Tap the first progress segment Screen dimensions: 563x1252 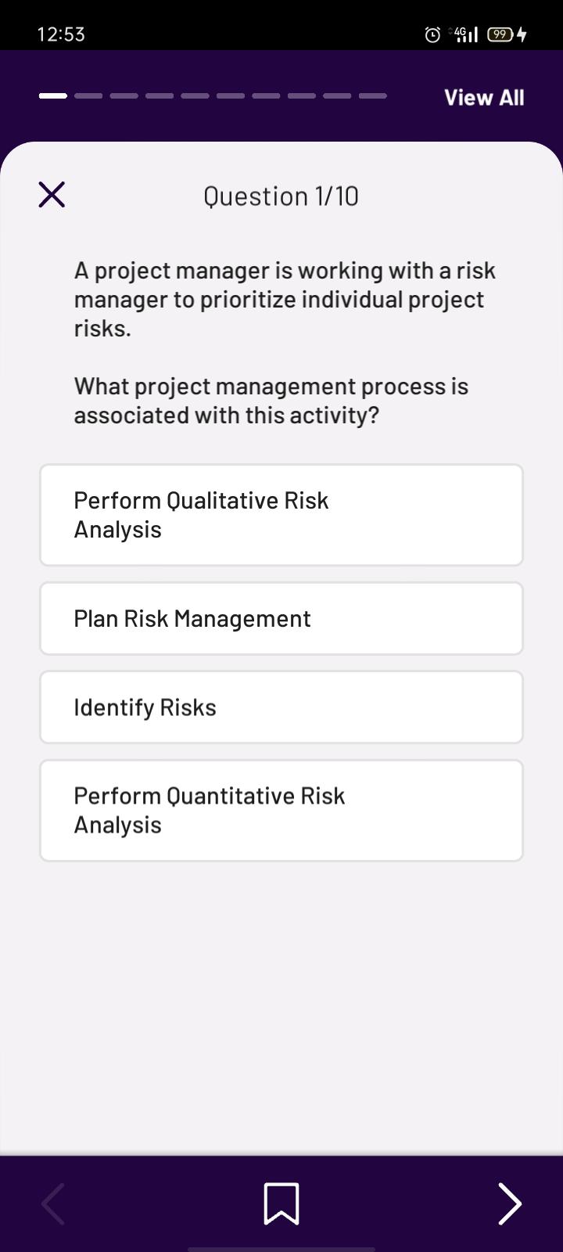point(53,96)
